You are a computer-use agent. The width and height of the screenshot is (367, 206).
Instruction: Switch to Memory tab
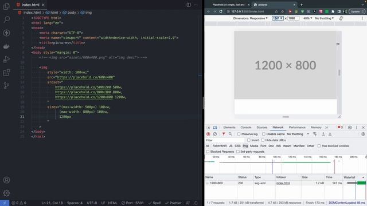click(316, 128)
